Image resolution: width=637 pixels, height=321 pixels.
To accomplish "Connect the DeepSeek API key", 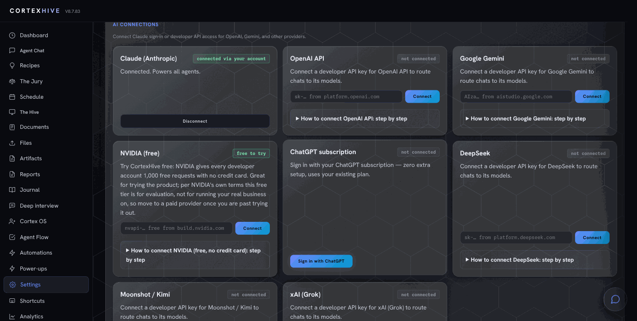I will click(592, 238).
